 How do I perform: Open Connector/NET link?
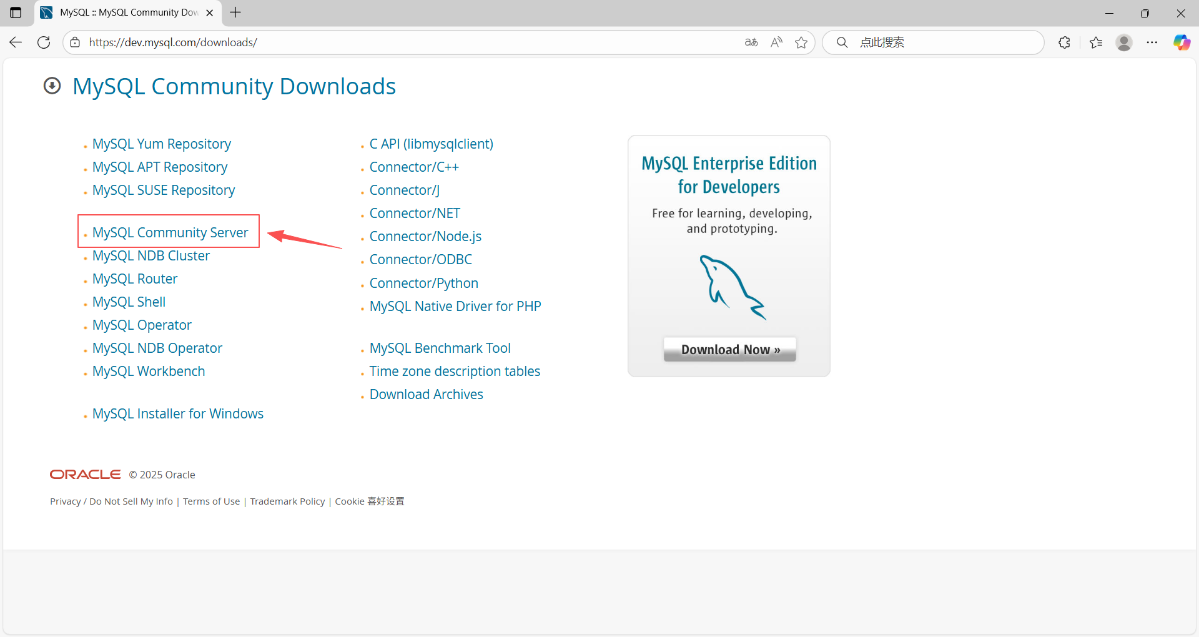[x=415, y=214]
